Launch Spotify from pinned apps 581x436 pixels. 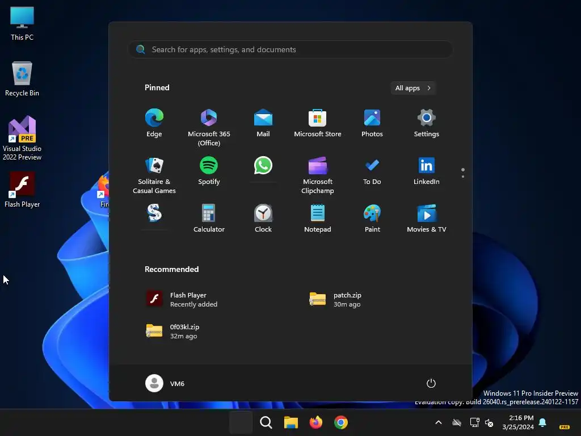pyautogui.click(x=209, y=171)
